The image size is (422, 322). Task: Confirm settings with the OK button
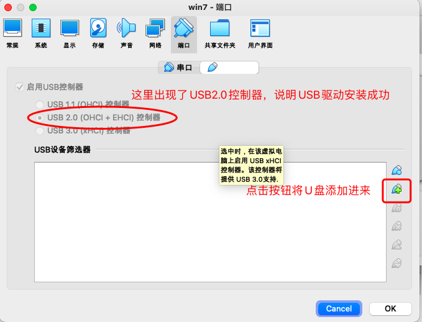390,308
